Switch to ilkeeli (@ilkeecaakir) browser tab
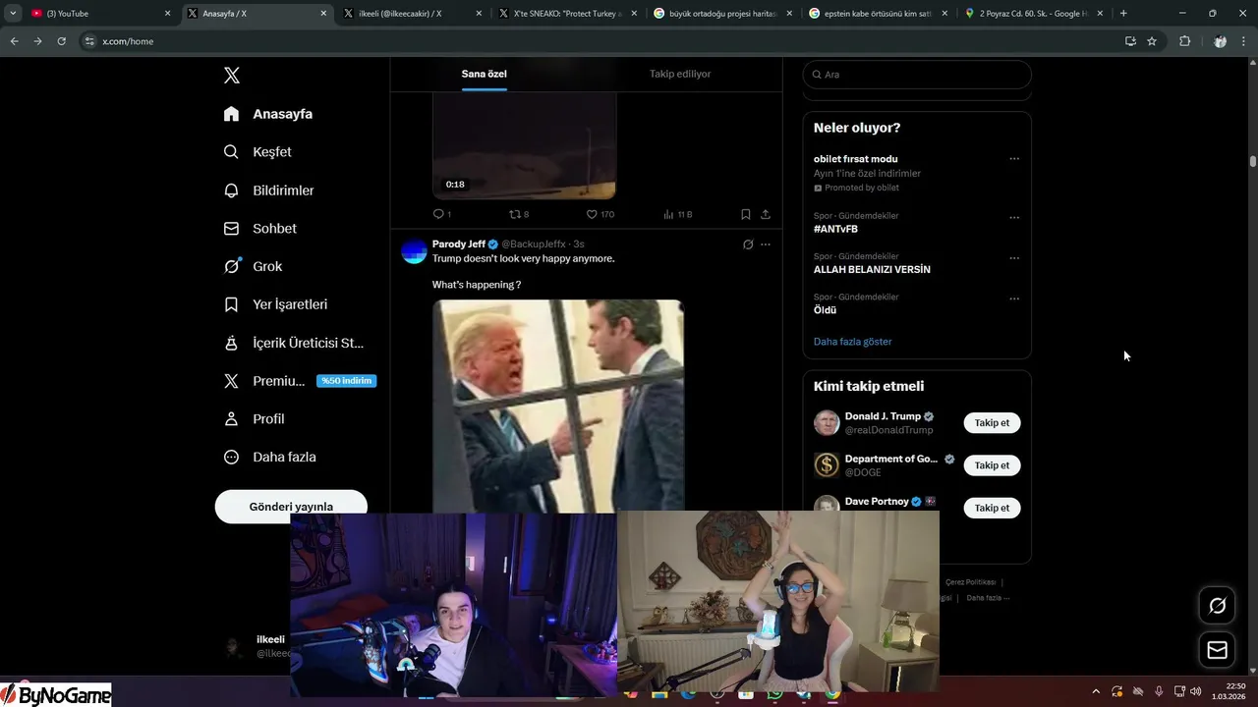Screen dimensions: 1258x707 point(414,14)
